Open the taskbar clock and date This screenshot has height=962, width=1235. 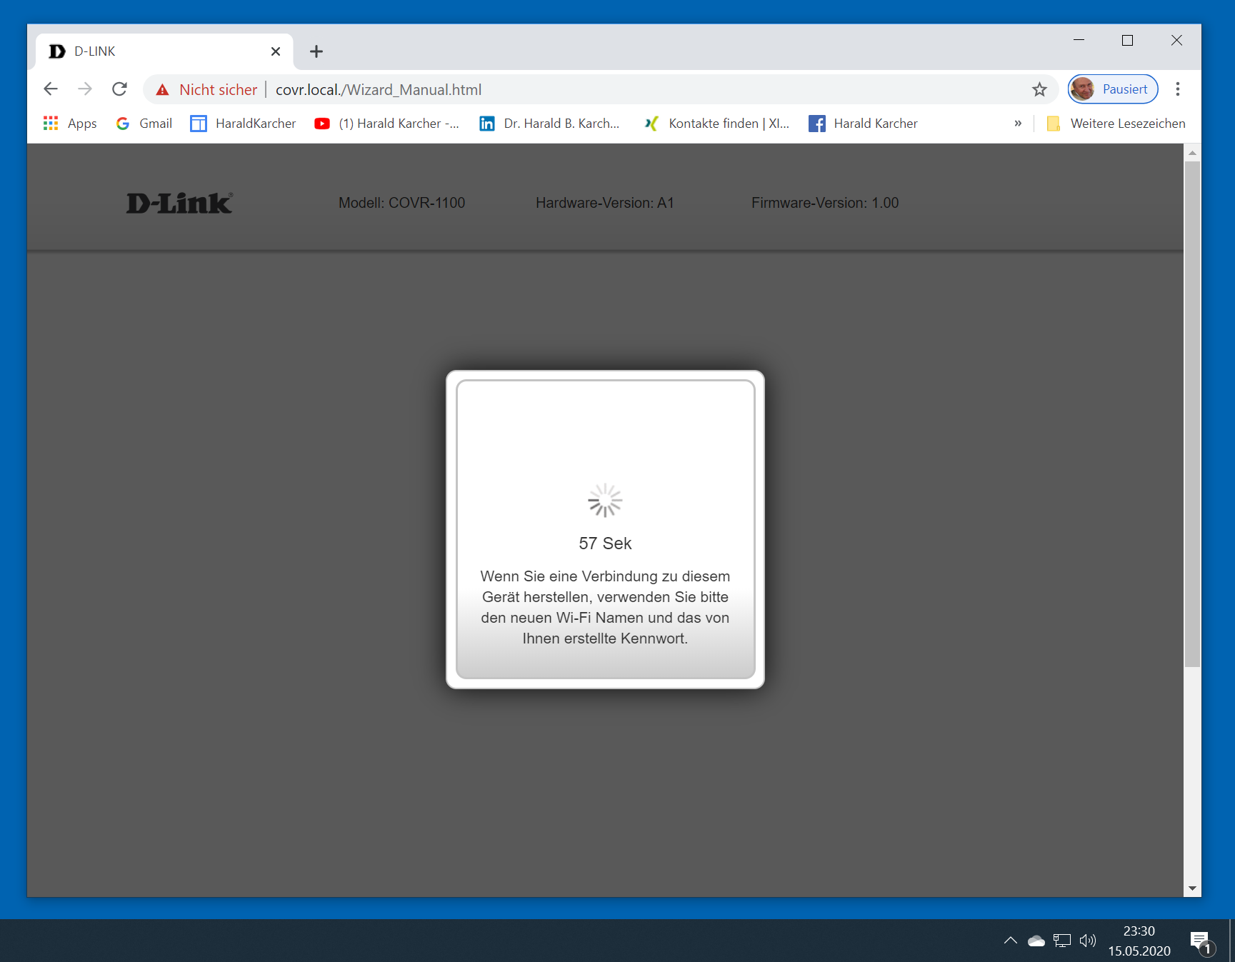click(x=1139, y=941)
